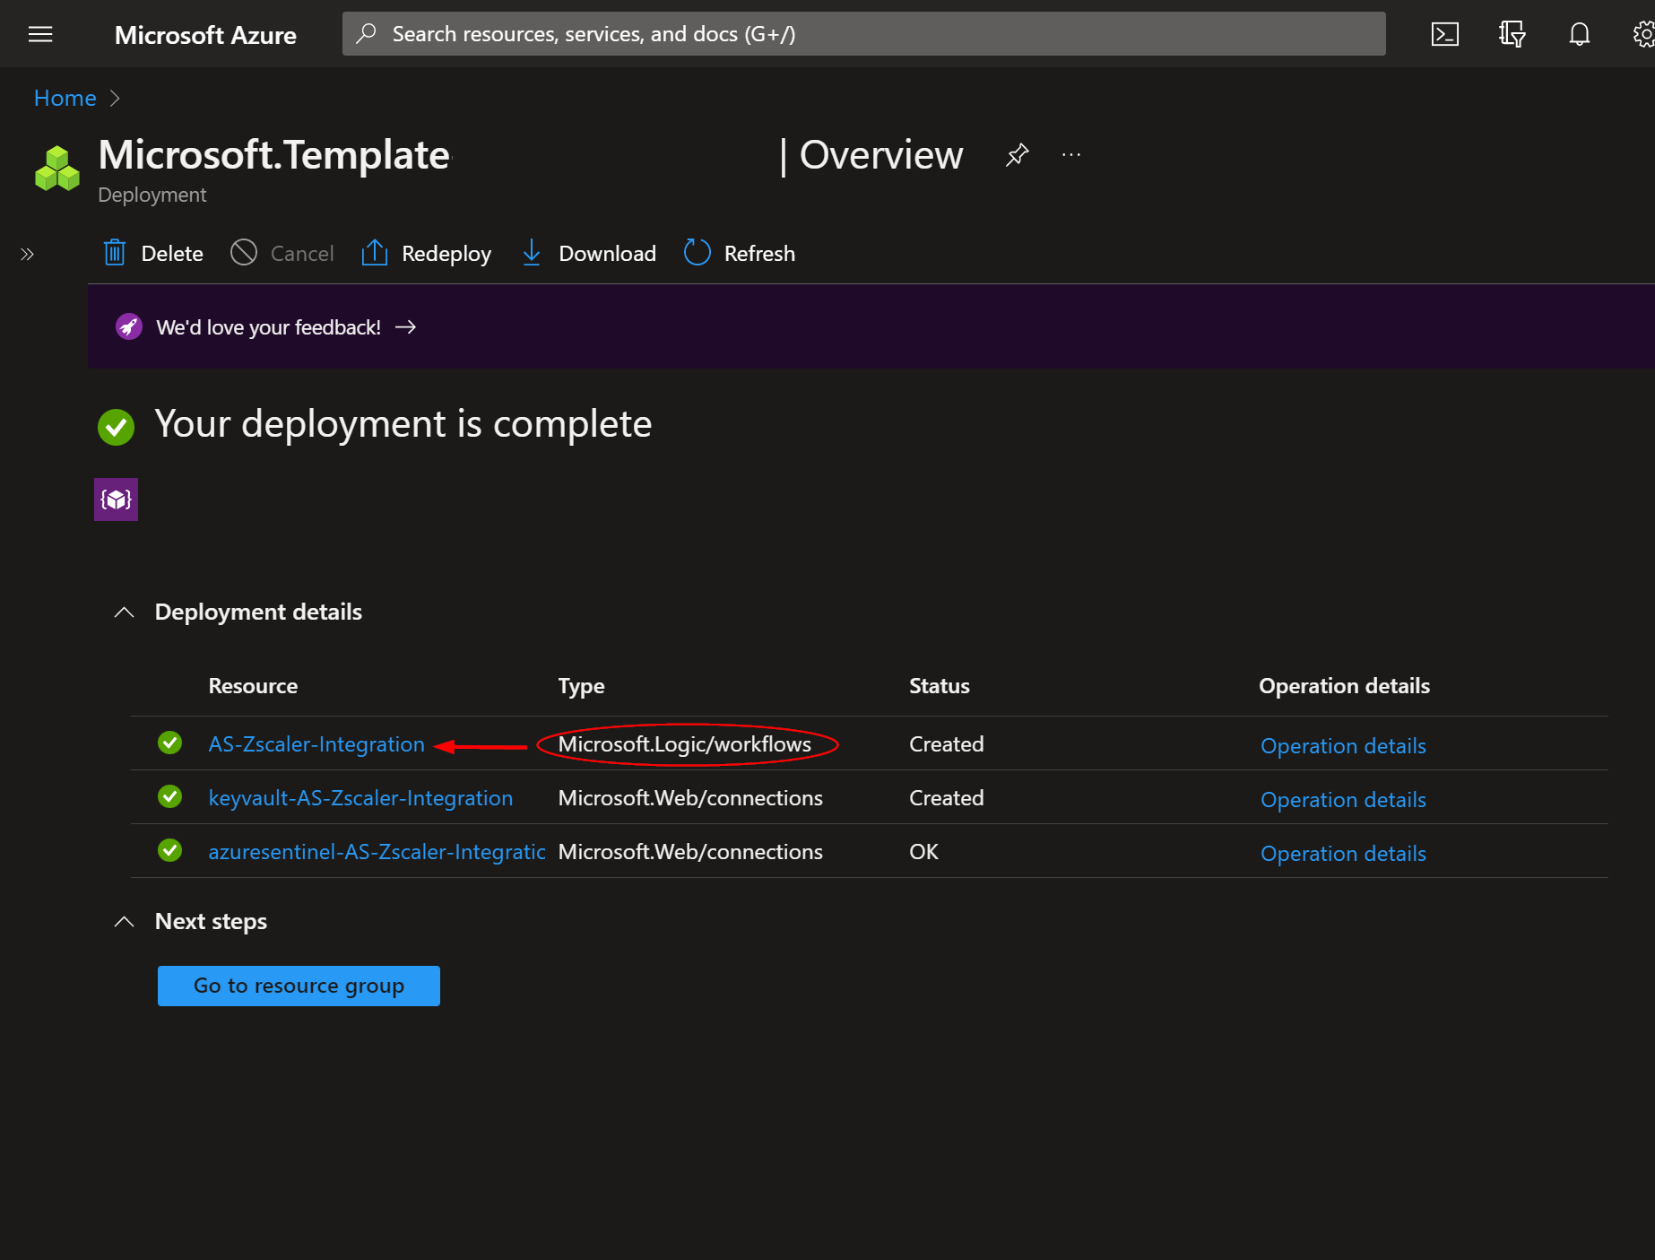Click the Overview page title
The image size is (1655, 1260).
click(x=881, y=155)
